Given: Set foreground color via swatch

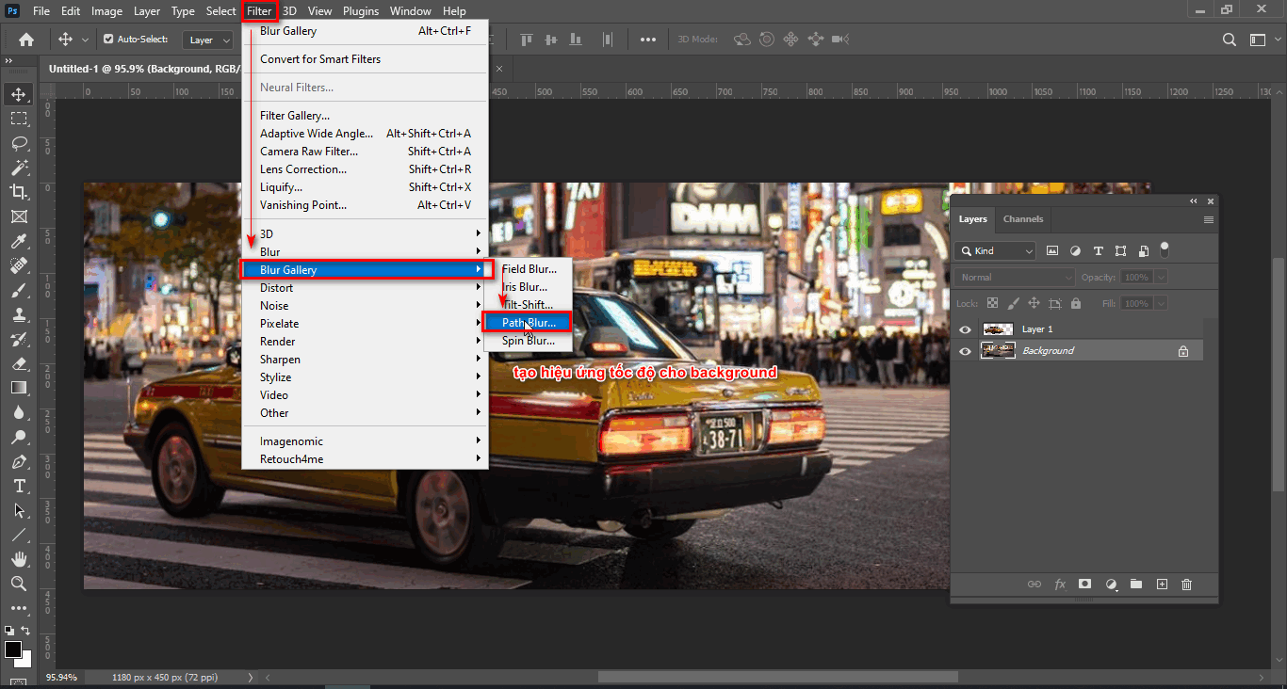Looking at the screenshot, I should [x=13, y=648].
